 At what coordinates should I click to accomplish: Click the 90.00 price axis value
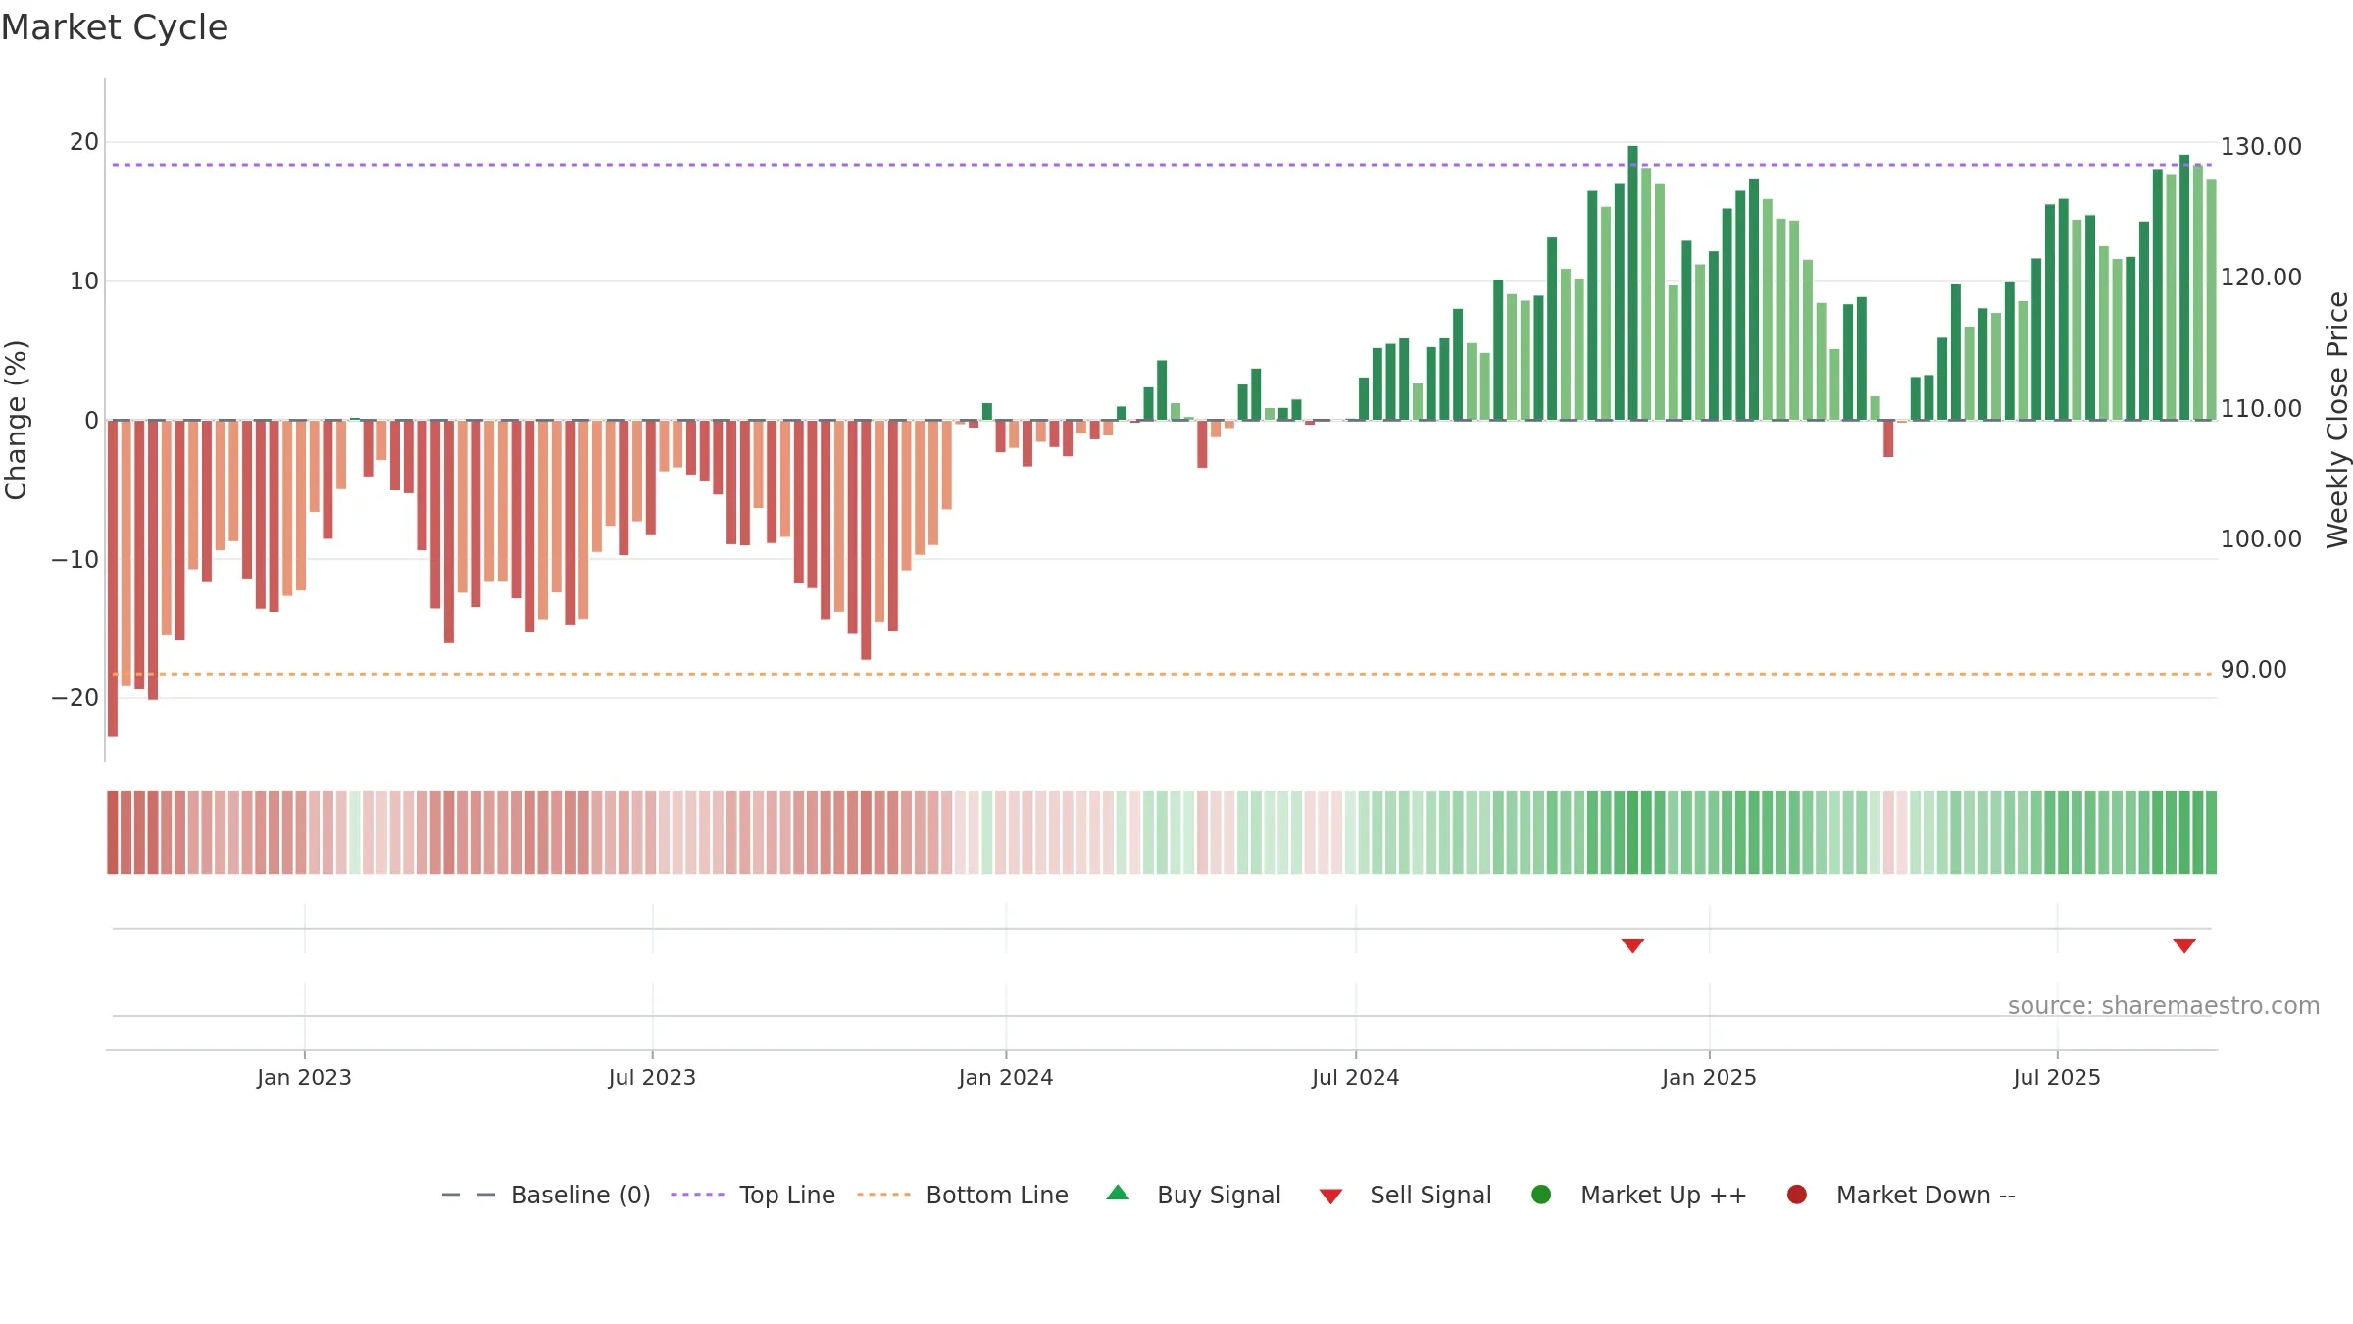point(2253,670)
